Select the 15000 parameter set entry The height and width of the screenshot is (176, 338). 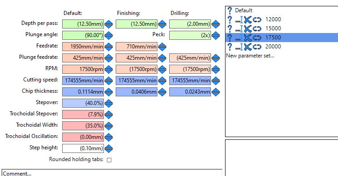(282, 29)
